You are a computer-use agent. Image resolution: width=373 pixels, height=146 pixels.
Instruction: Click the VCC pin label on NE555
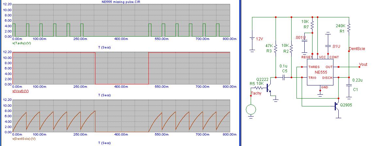(x=322, y=57)
